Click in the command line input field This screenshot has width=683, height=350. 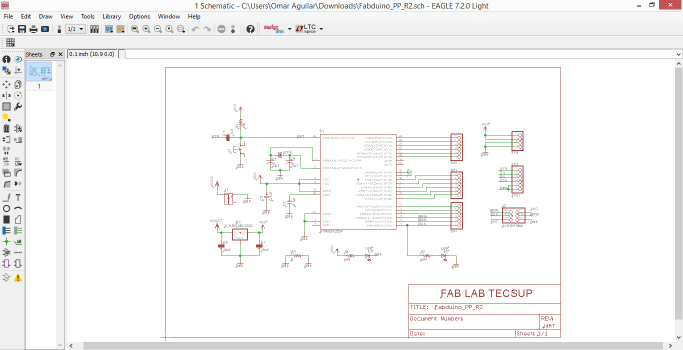click(400, 54)
